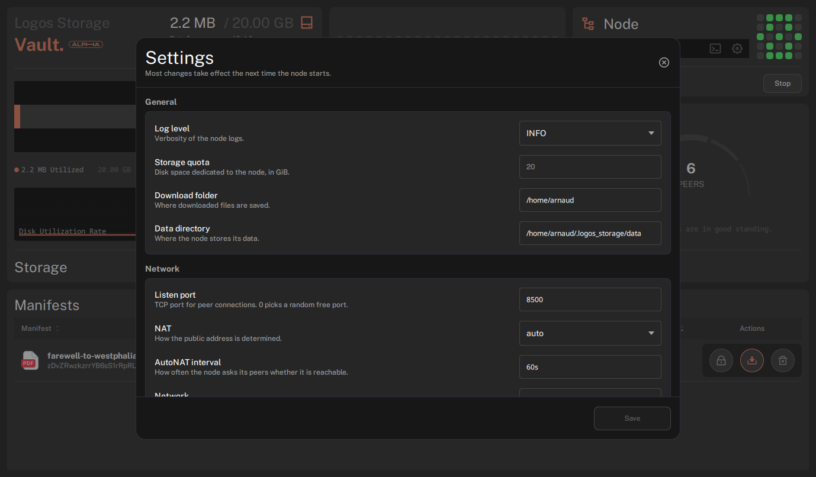Sort by the Manifest column arrows

pyautogui.click(x=57, y=328)
